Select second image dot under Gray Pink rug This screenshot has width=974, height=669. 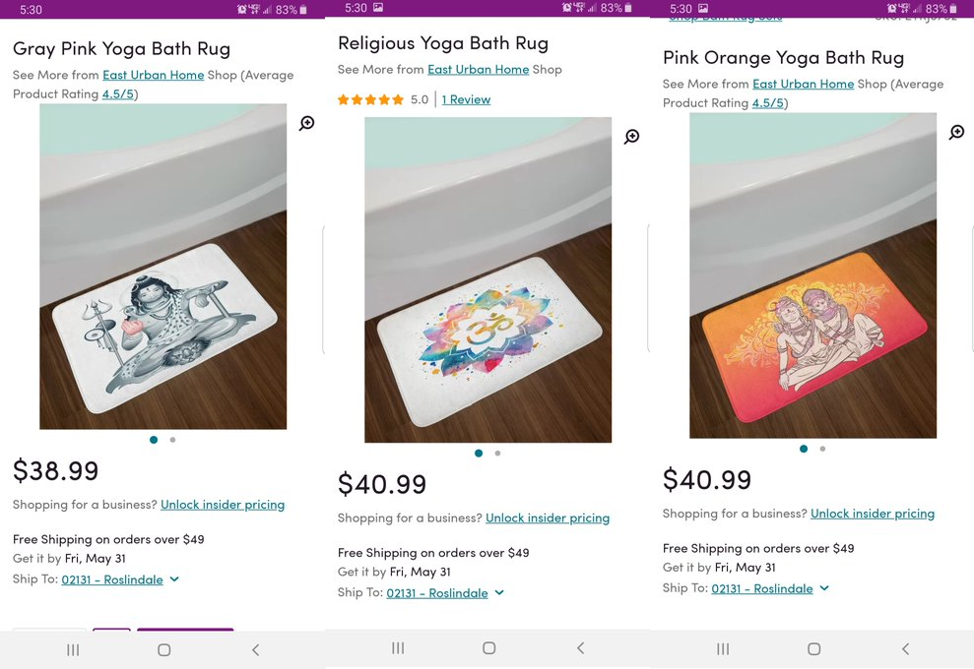(172, 440)
